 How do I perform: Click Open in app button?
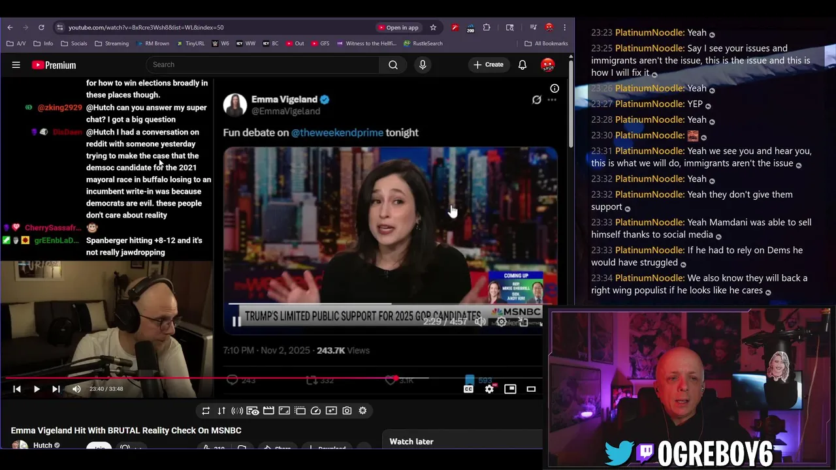pos(398,27)
